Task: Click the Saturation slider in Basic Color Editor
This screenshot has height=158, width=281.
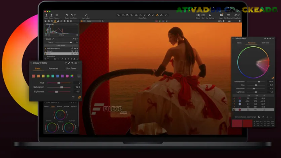Action: 59,87
